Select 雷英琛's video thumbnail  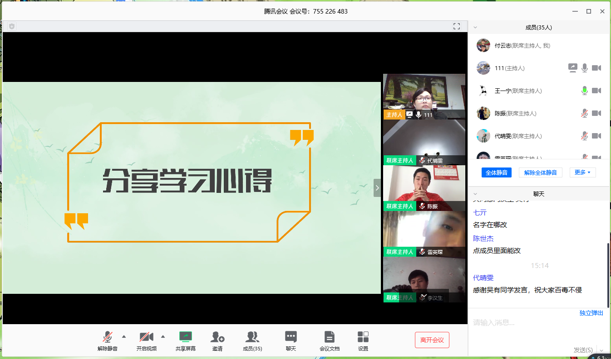[424, 234]
